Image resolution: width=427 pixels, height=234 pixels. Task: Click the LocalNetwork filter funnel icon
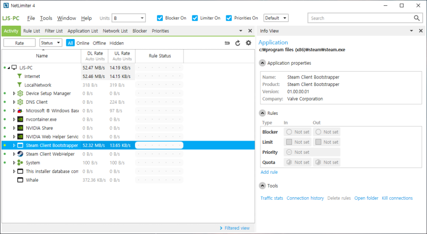19,85
